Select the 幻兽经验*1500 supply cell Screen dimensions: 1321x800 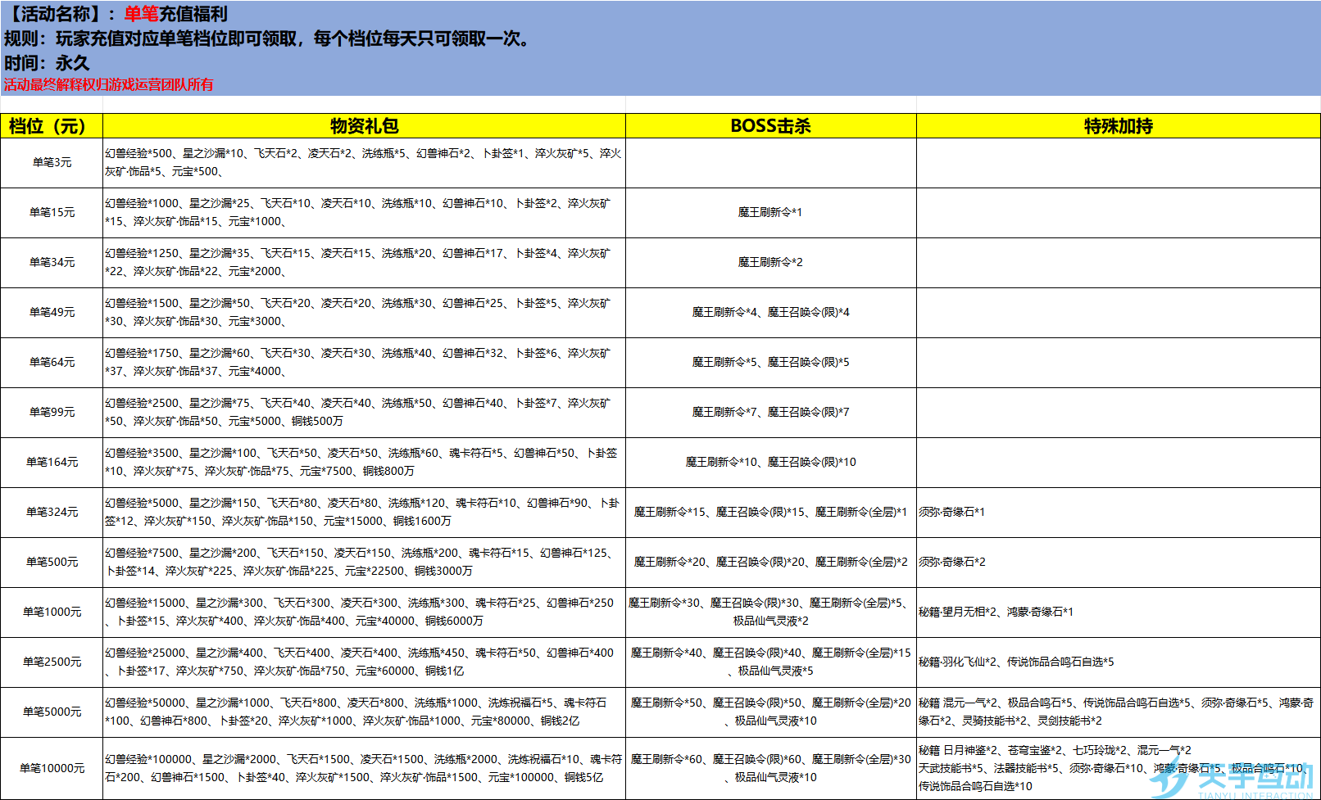pyautogui.click(x=364, y=313)
